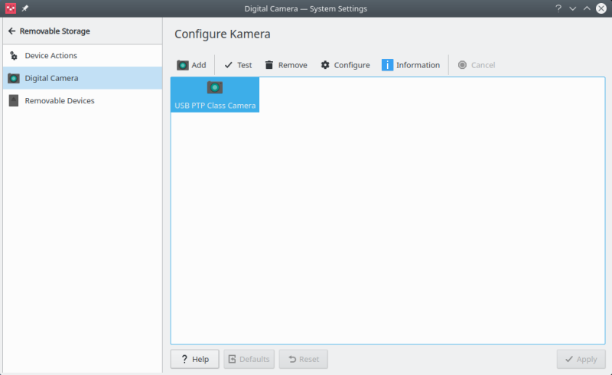Configure the selected camera
Image resolution: width=612 pixels, height=375 pixels.
pos(346,65)
